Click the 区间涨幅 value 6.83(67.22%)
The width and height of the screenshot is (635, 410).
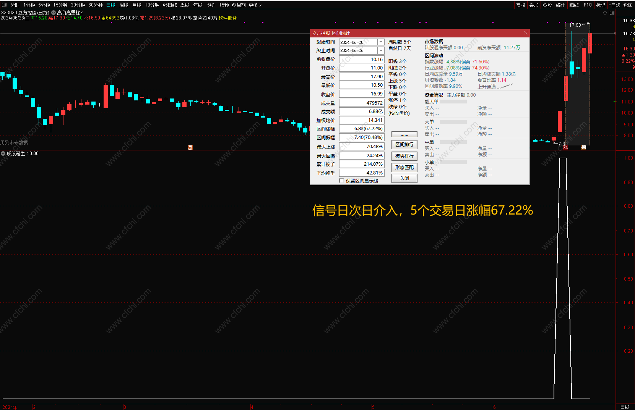click(x=362, y=129)
